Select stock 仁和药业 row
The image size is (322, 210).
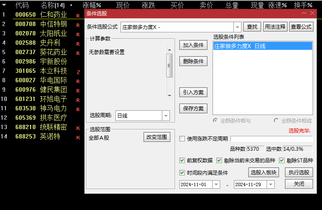pyautogui.click(x=42, y=14)
